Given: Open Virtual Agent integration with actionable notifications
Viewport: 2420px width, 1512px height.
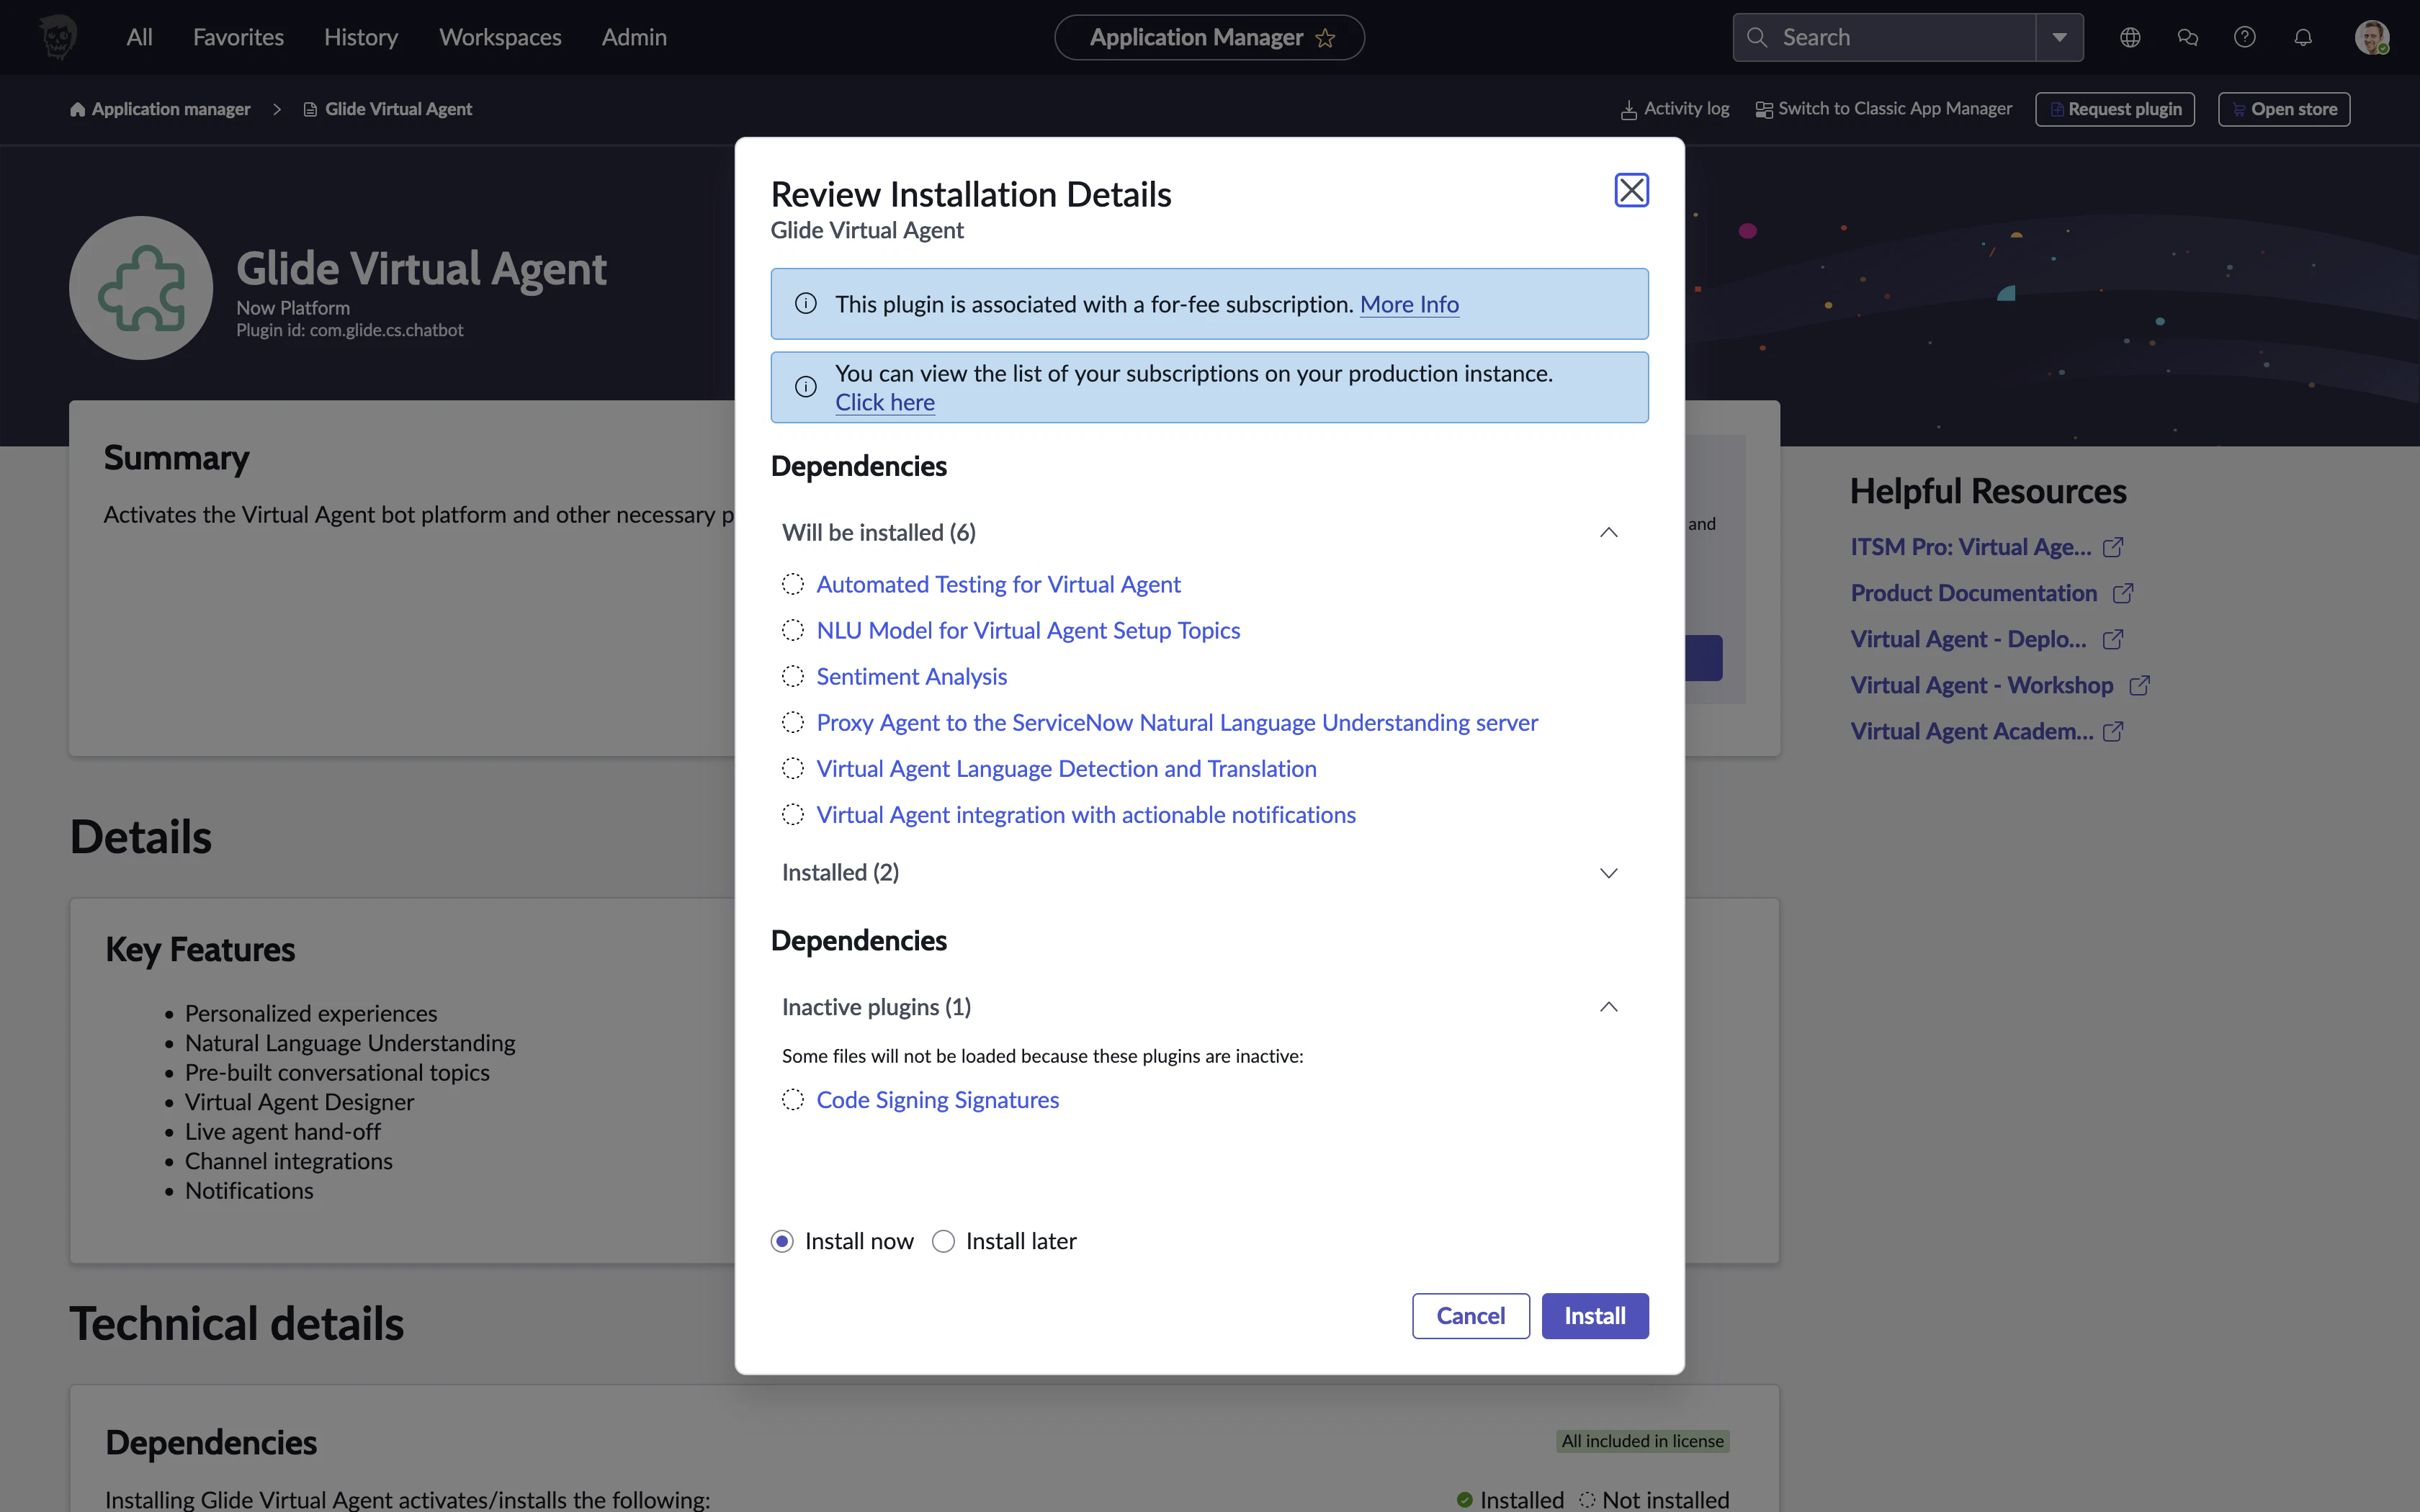Looking at the screenshot, I should [1086, 814].
